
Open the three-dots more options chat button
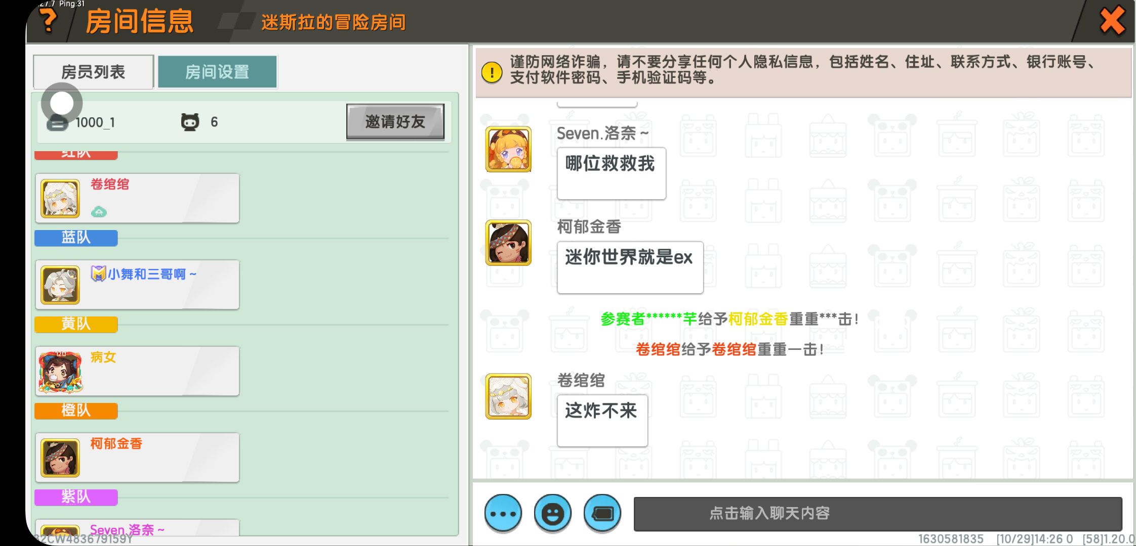coord(503,514)
